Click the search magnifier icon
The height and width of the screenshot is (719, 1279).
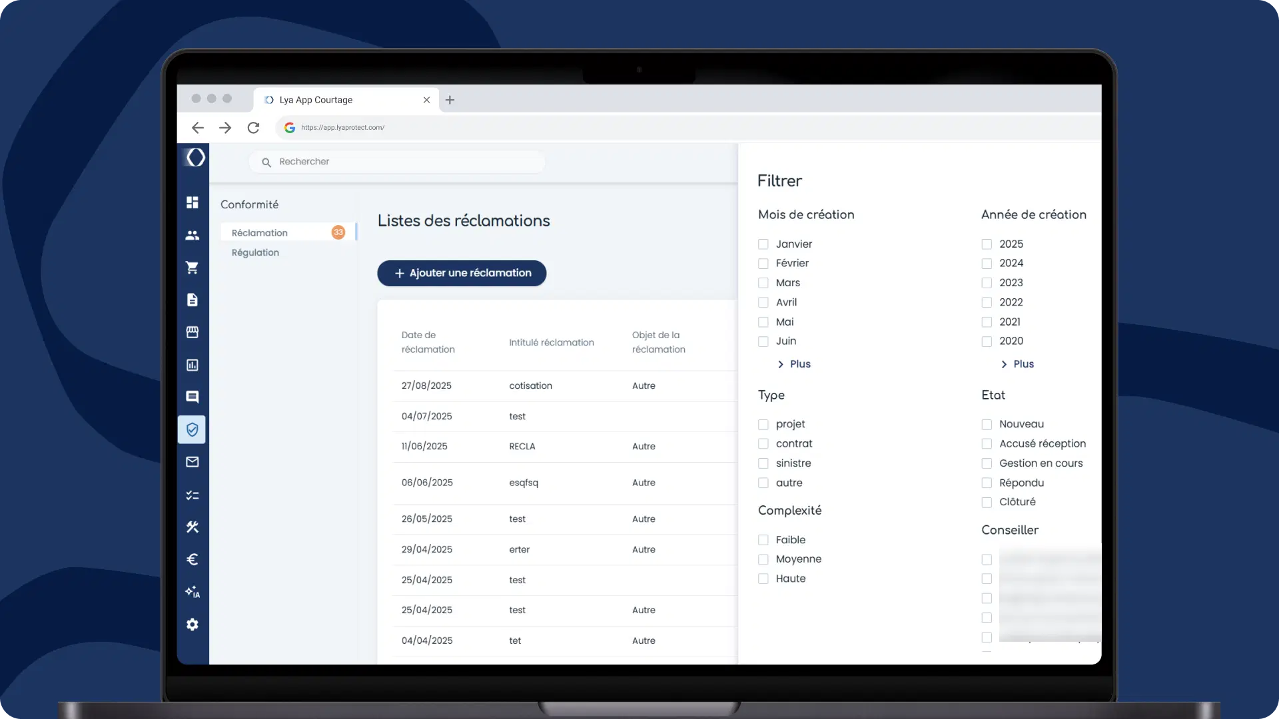click(266, 162)
